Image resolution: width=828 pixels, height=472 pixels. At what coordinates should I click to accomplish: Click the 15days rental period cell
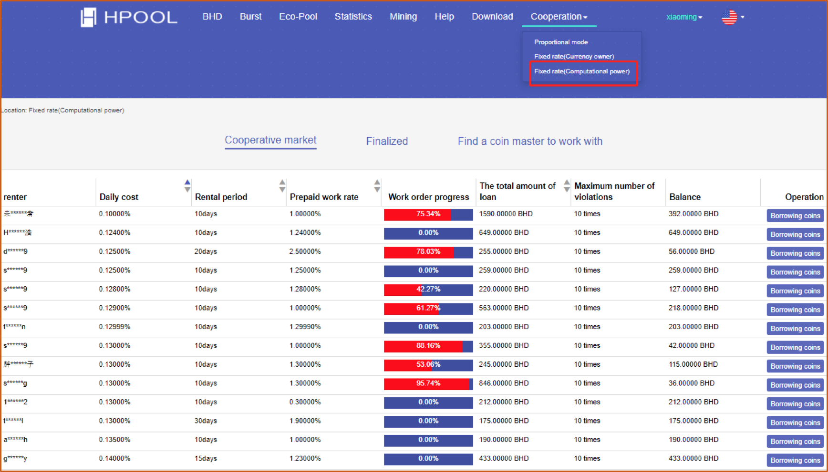(206, 459)
